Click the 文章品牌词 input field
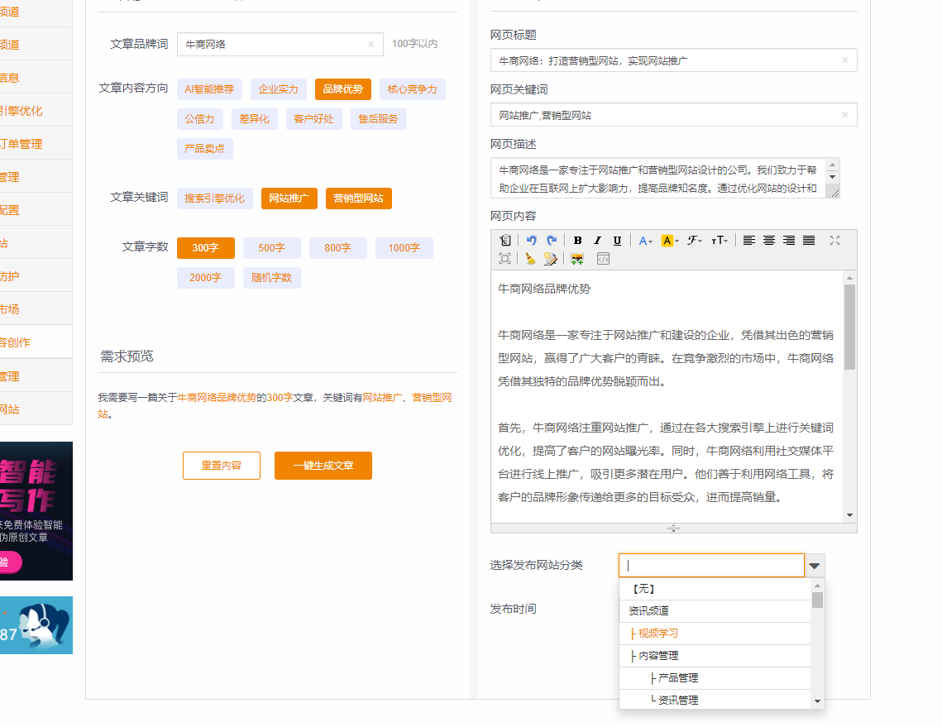Image resolution: width=942 pixels, height=727 pixels. pos(280,45)
